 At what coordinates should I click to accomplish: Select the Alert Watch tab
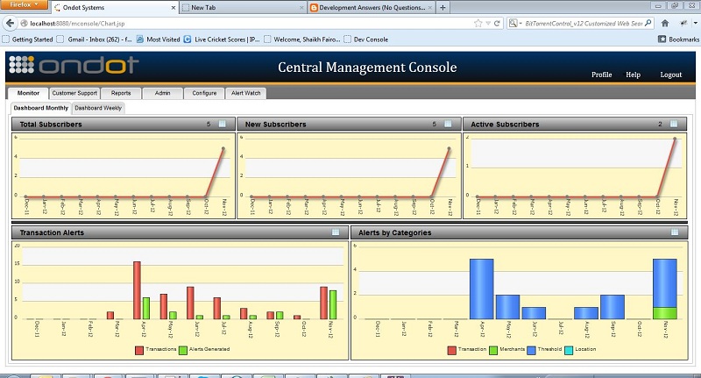(x=244, y=93)
